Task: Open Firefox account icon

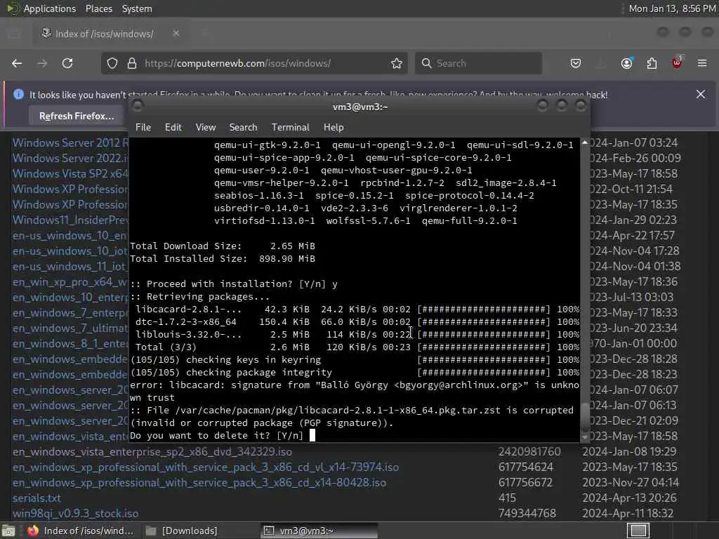Action: [x=627, y=63]
